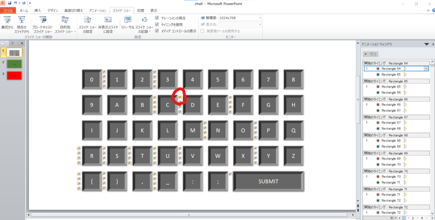435x220 pixels.
Task: Select the green slide 2 thumbnail
Action: click(x=14, y=64)
